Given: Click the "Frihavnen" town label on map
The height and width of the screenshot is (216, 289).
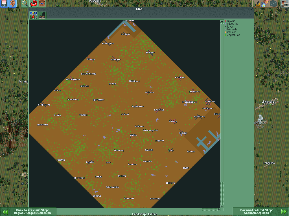Looking at the screenshot, I should pyautogui.click(x=129, y=21).
